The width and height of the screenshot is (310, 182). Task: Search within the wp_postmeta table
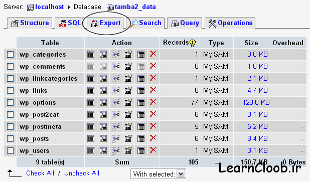pos(103,126)
